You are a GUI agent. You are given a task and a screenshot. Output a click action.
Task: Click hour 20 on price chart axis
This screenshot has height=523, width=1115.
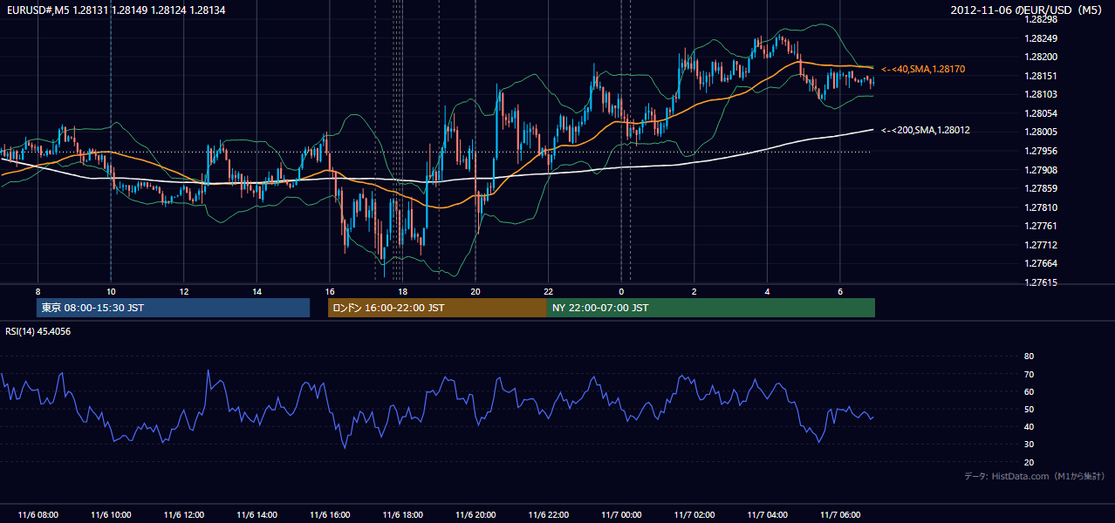click(x=475, y=291)
